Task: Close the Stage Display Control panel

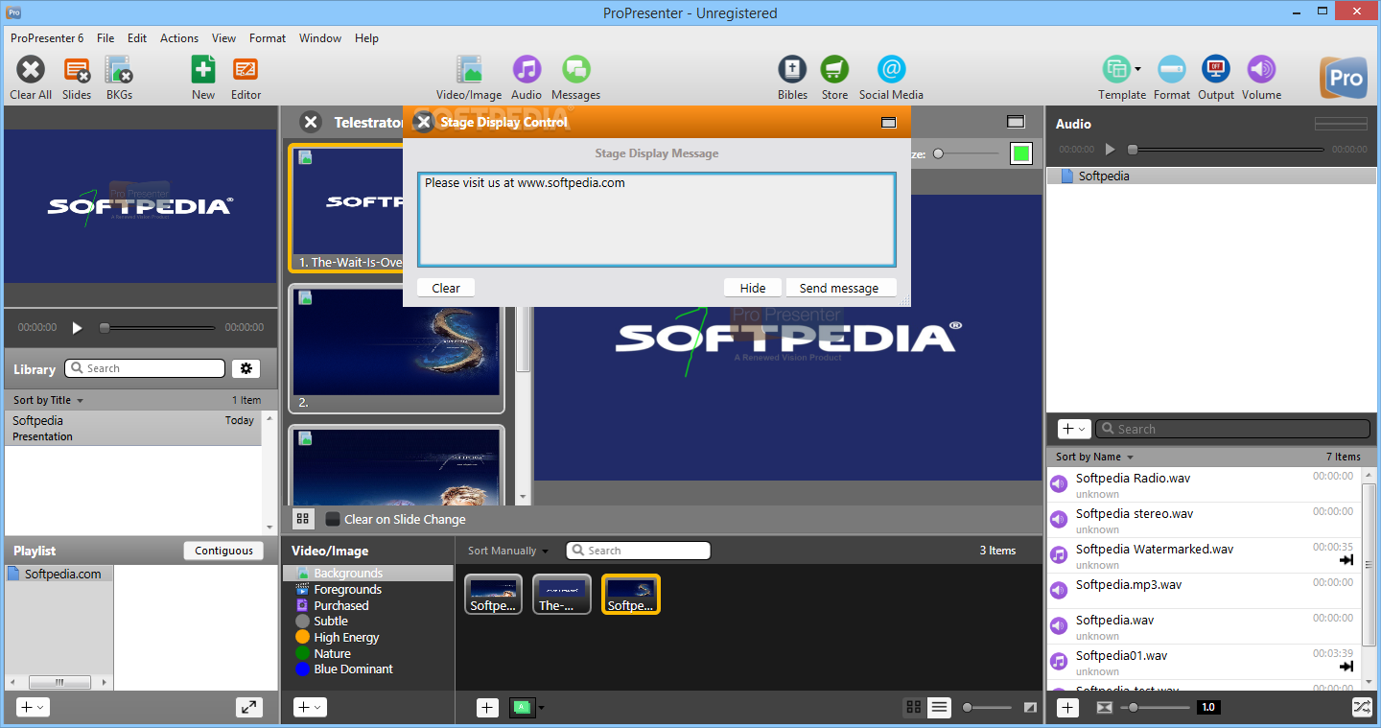Action: click(423, 122)
